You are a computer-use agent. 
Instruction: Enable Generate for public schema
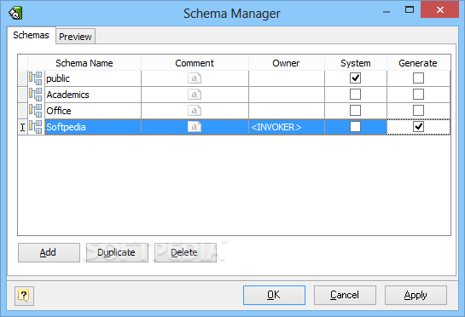tap(418, 78)
